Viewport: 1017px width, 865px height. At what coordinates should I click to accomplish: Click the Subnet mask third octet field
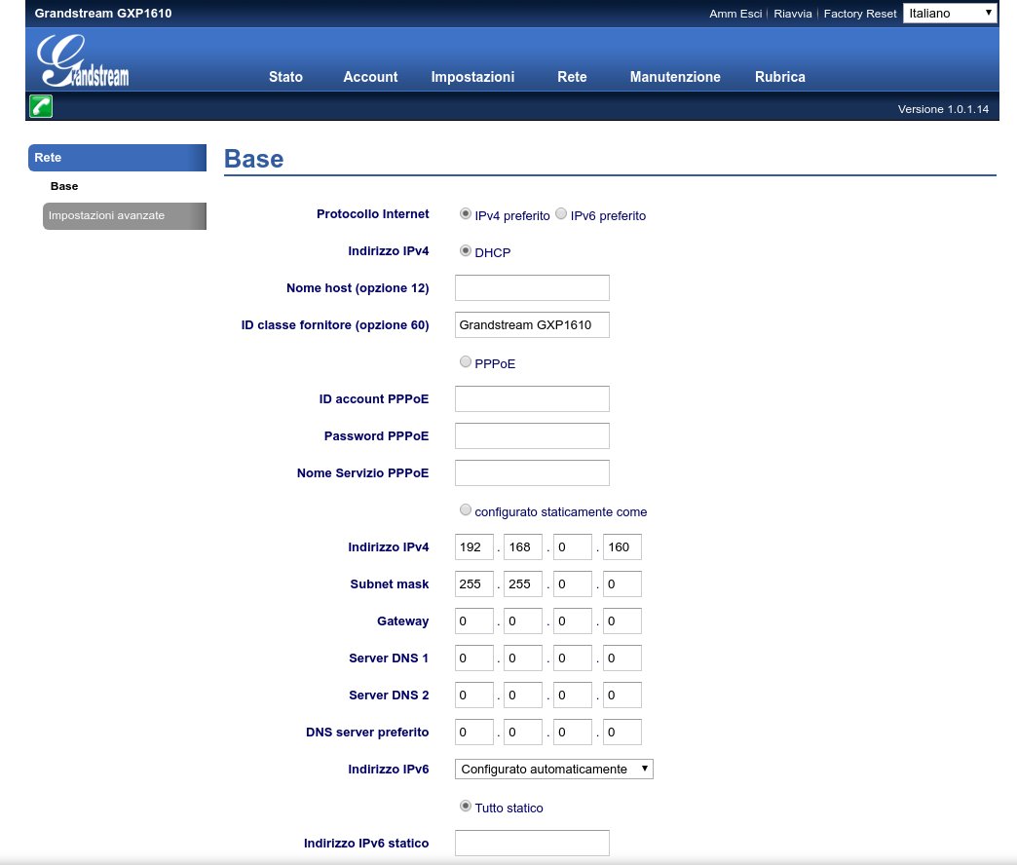pyautogui.click(x=573, y=583)
